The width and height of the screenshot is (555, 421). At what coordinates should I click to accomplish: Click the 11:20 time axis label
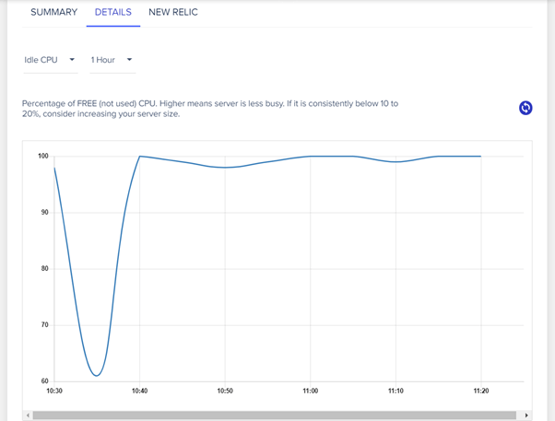coord(481,391)
